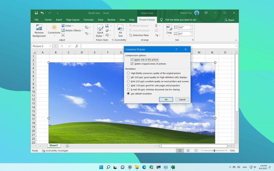This screenshot has width=274, height=171.
Task: Open Excel from the taskbar
Action: click(173, 167)
